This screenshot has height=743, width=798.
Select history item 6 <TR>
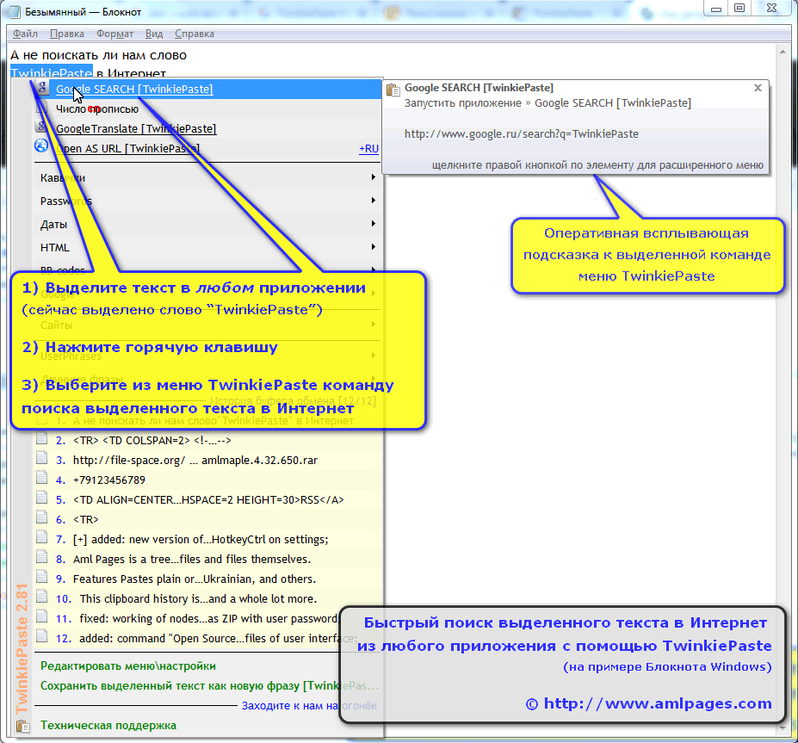[207, 520]
